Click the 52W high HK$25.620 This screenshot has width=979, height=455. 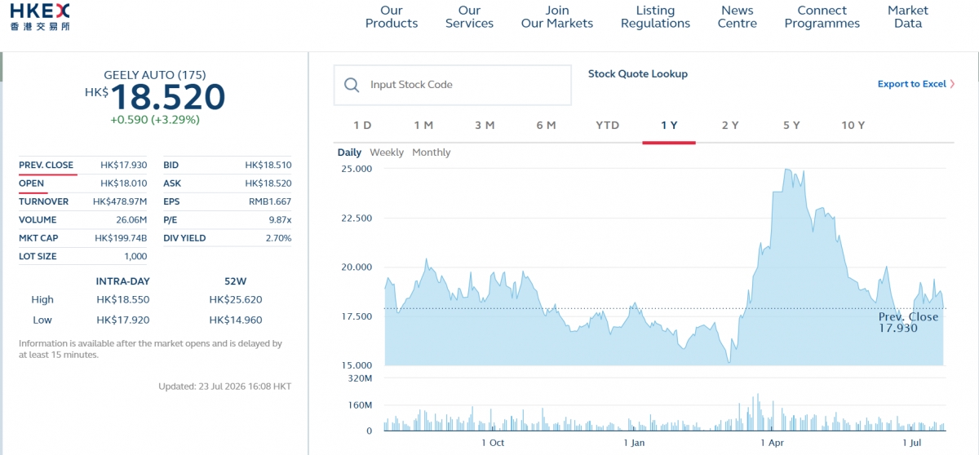[236, 300]
